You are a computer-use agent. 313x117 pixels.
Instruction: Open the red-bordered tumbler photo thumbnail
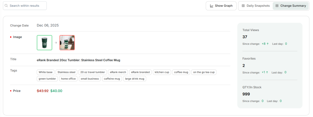pos(67,43)
